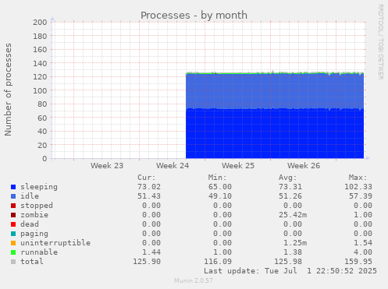Viewport: 388px width, 289px height.
Task: Click the 'Processes - by month' title
Action: coord(194,16)
